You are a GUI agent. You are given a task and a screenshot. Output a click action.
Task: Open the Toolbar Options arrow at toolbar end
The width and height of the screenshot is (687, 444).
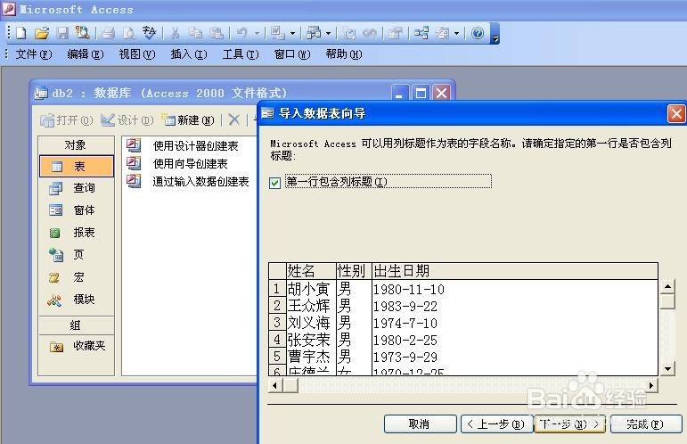pos(495,36)
